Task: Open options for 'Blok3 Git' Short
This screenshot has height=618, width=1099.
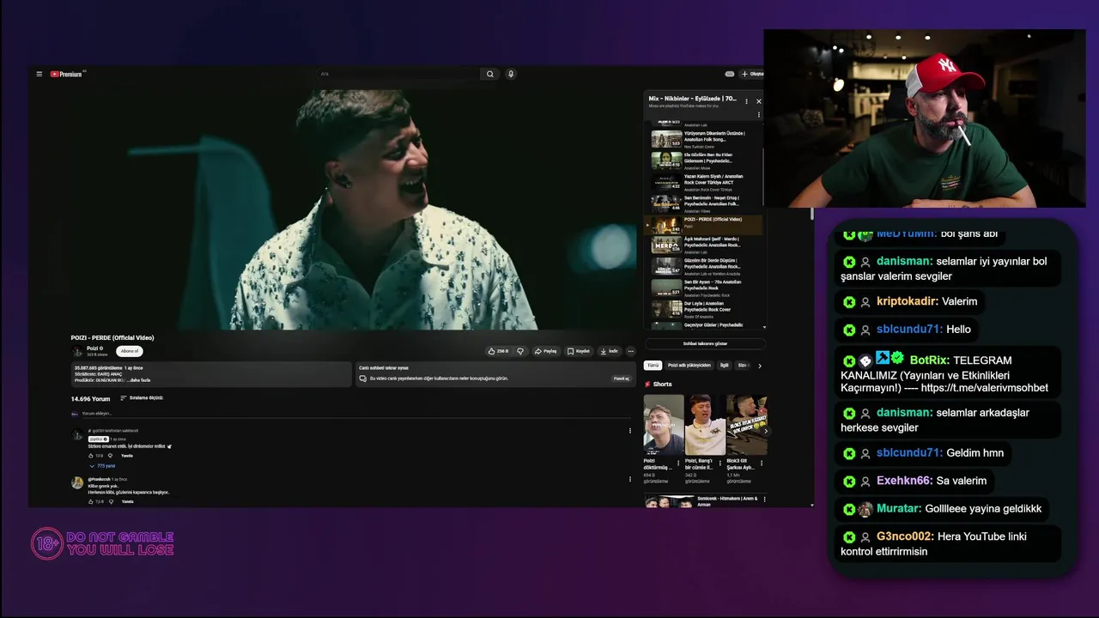Action: [762, 463]
